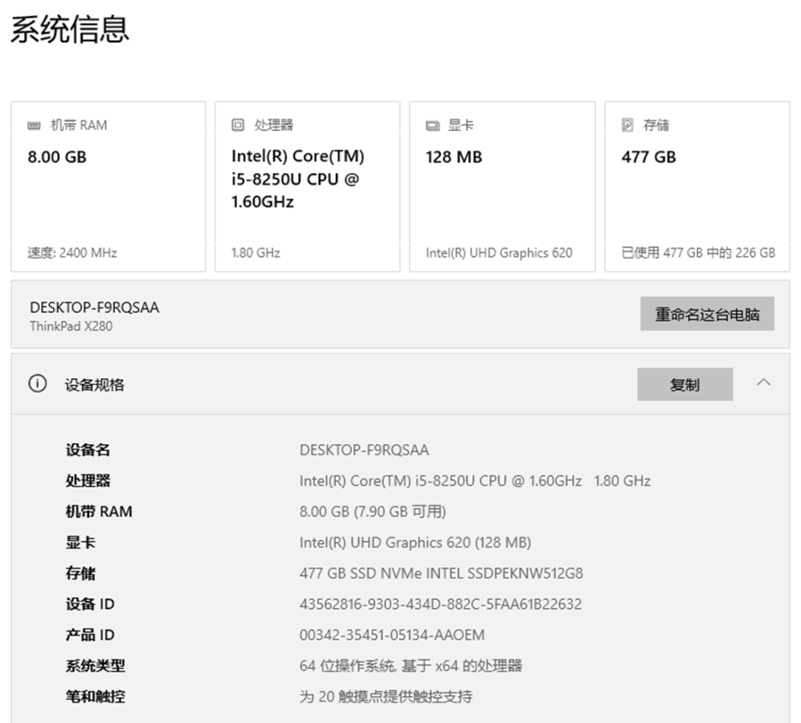Select the 128 MB graphics summary card
The height and width of the screenshot is (723, 801).
[502, 185]
